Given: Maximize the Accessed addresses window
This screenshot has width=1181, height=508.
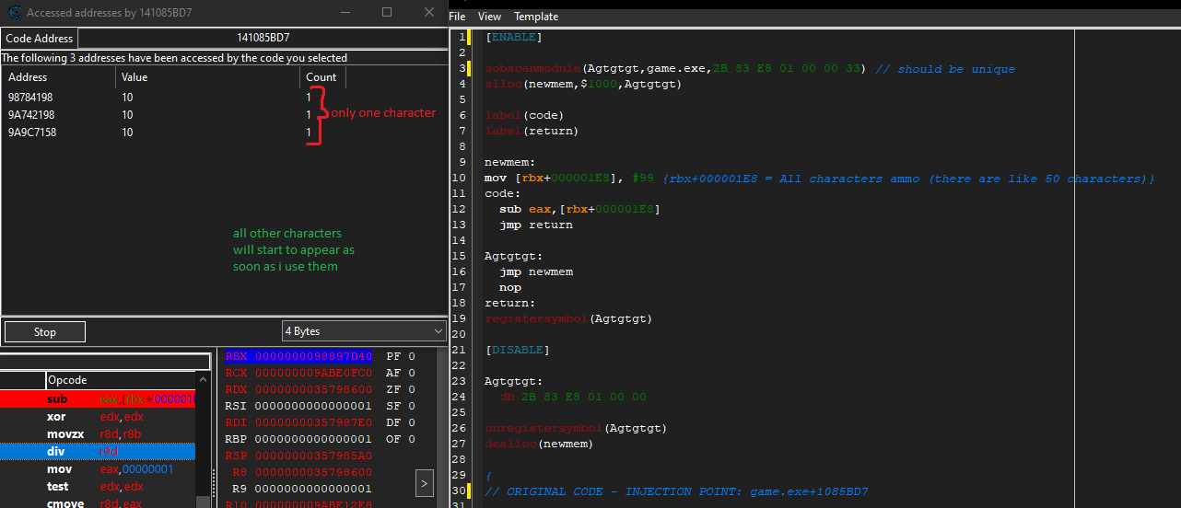Looking at the screenshot, I should point(387,13).
